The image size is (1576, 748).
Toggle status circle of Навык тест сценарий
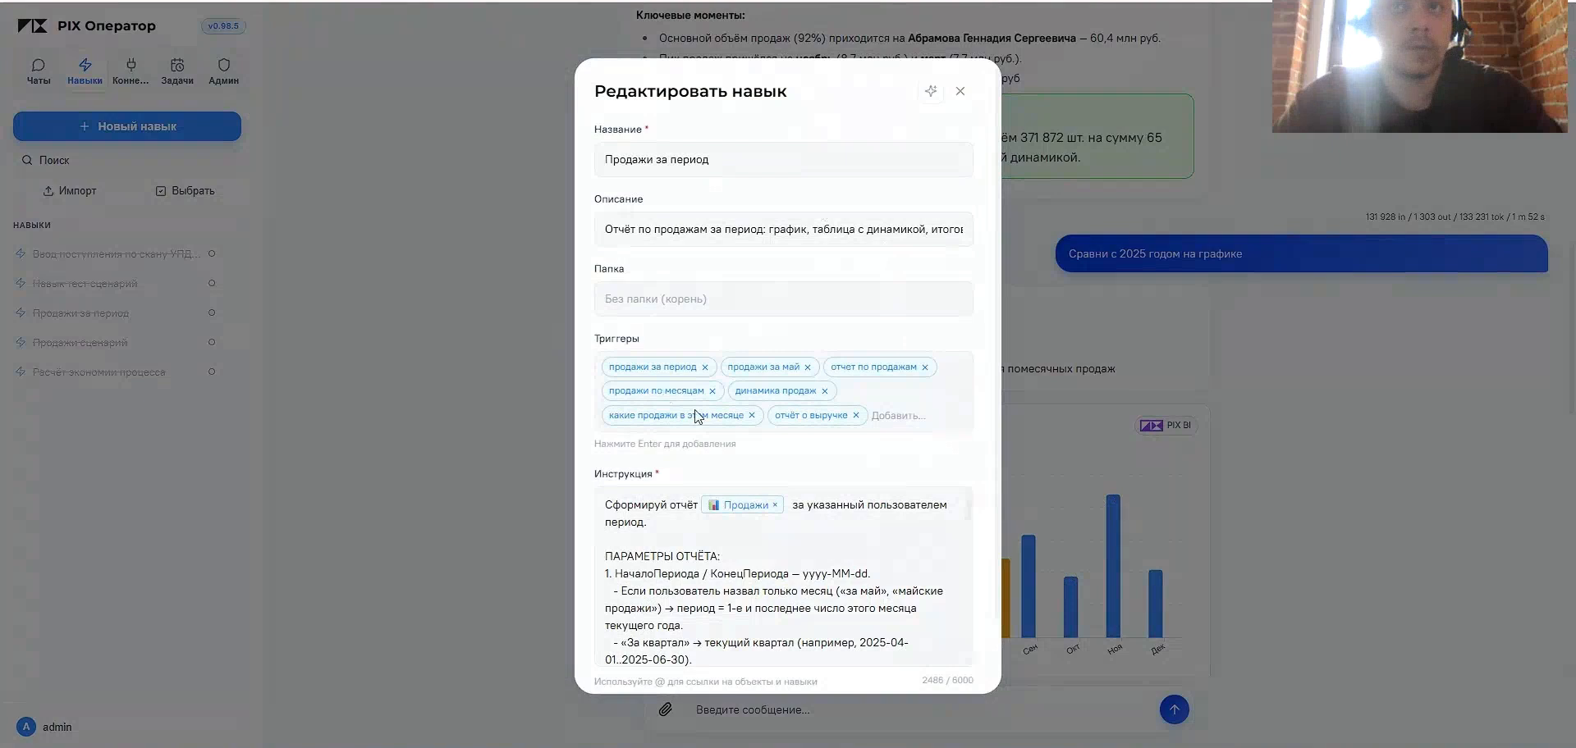point(212,283)
